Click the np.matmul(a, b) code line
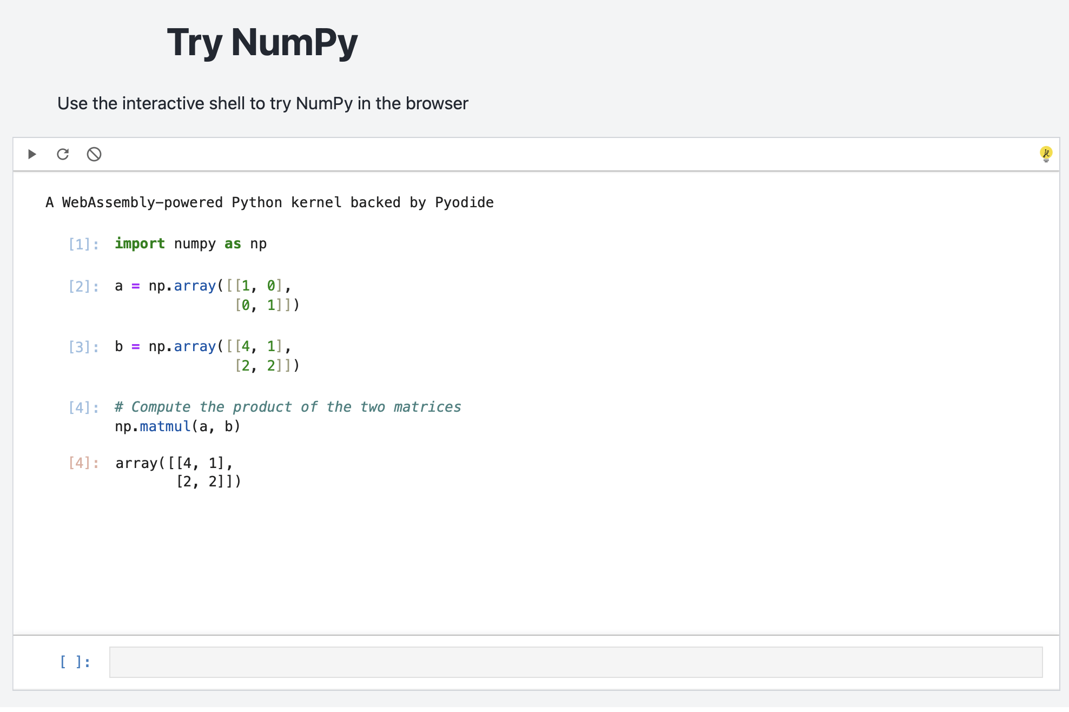The width and height of the screenshot is (1069, 712). [x=177, y=426]
